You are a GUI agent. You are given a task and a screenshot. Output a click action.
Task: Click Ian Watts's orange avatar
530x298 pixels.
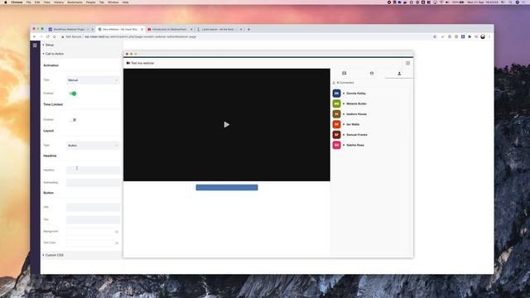(337, 124)
